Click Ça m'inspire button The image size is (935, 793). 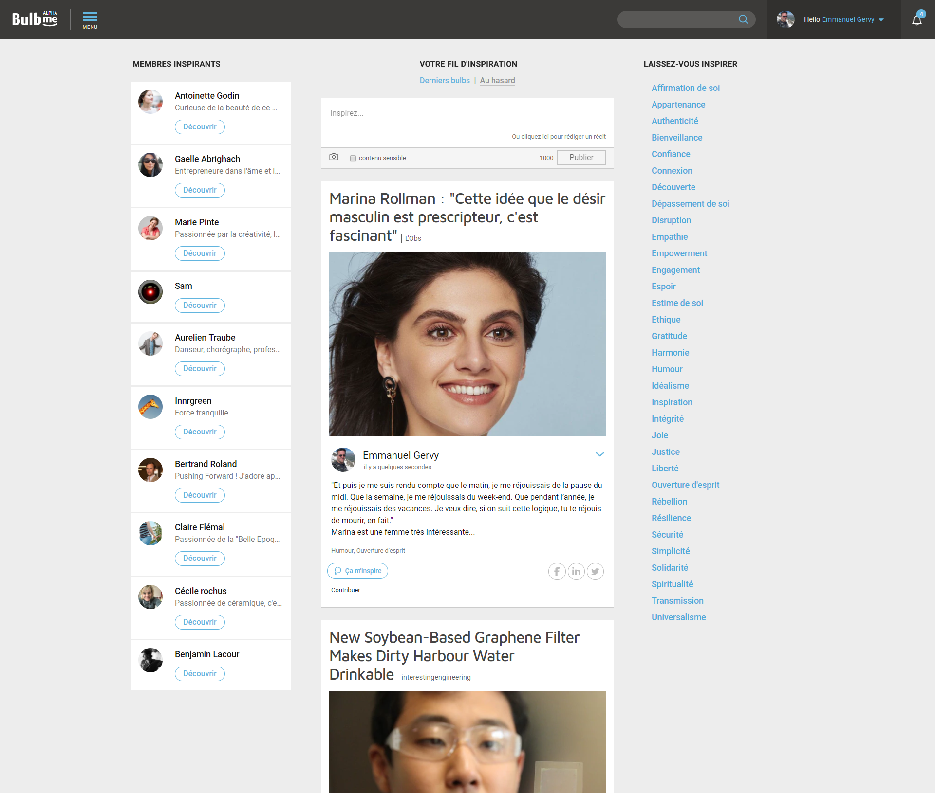coord(358,571)
